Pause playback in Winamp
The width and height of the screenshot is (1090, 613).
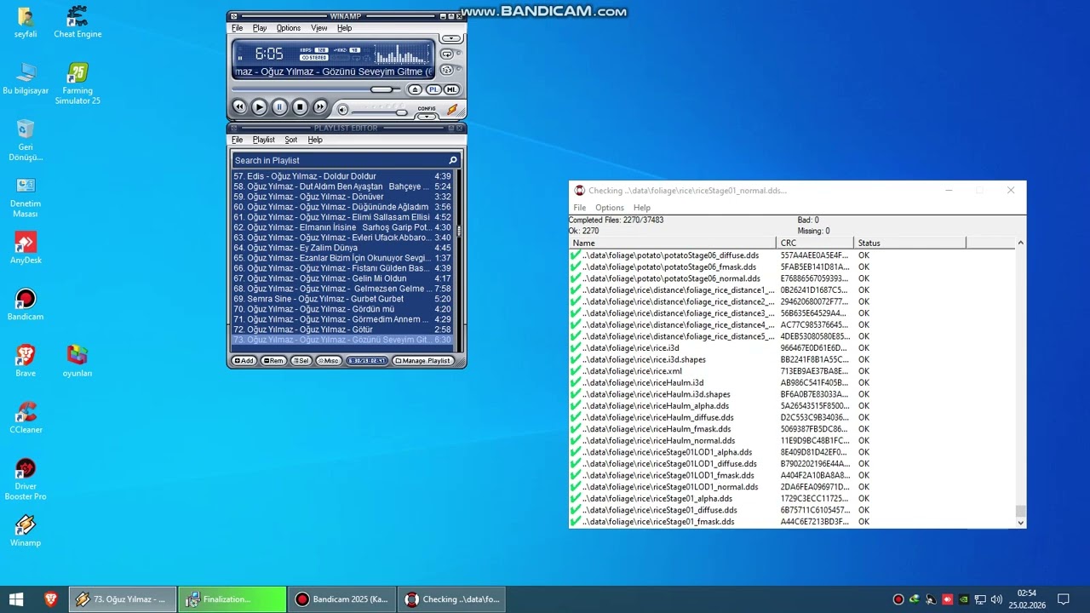click(279, 106)
